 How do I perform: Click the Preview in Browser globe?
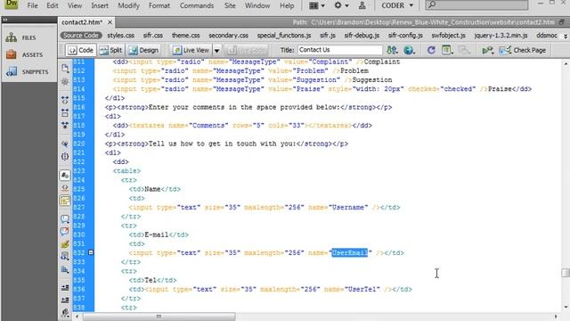tap(409, 50)
